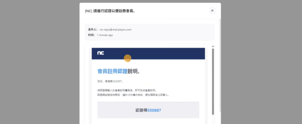Click the line mentioning 10分鐘 validity

(x=133, y=95)
